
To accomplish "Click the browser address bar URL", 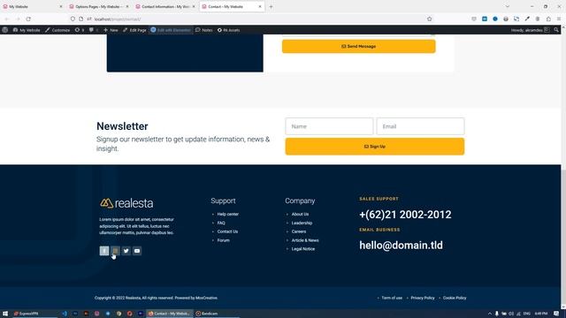I will (x=118, y=19).
